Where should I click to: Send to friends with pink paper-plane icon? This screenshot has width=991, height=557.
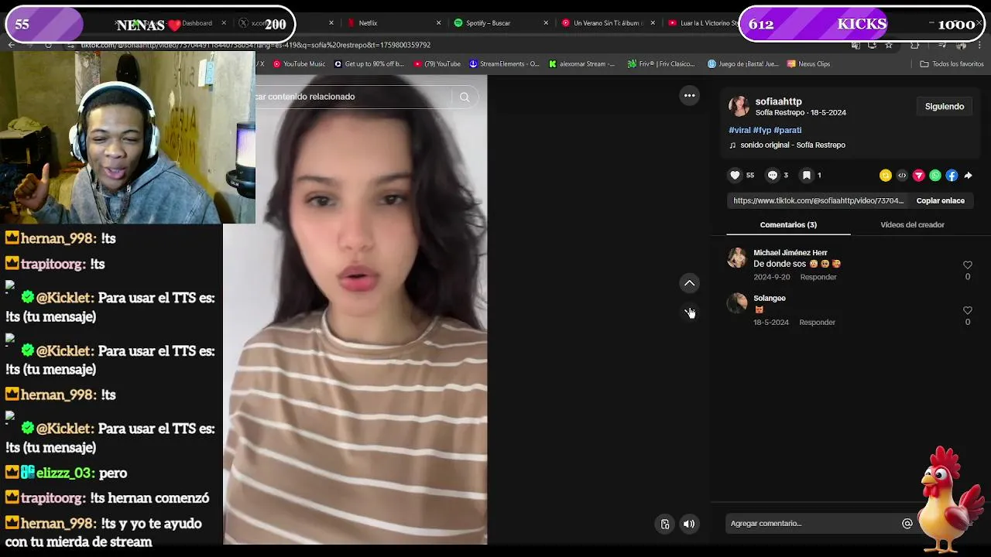pos(919,176)
